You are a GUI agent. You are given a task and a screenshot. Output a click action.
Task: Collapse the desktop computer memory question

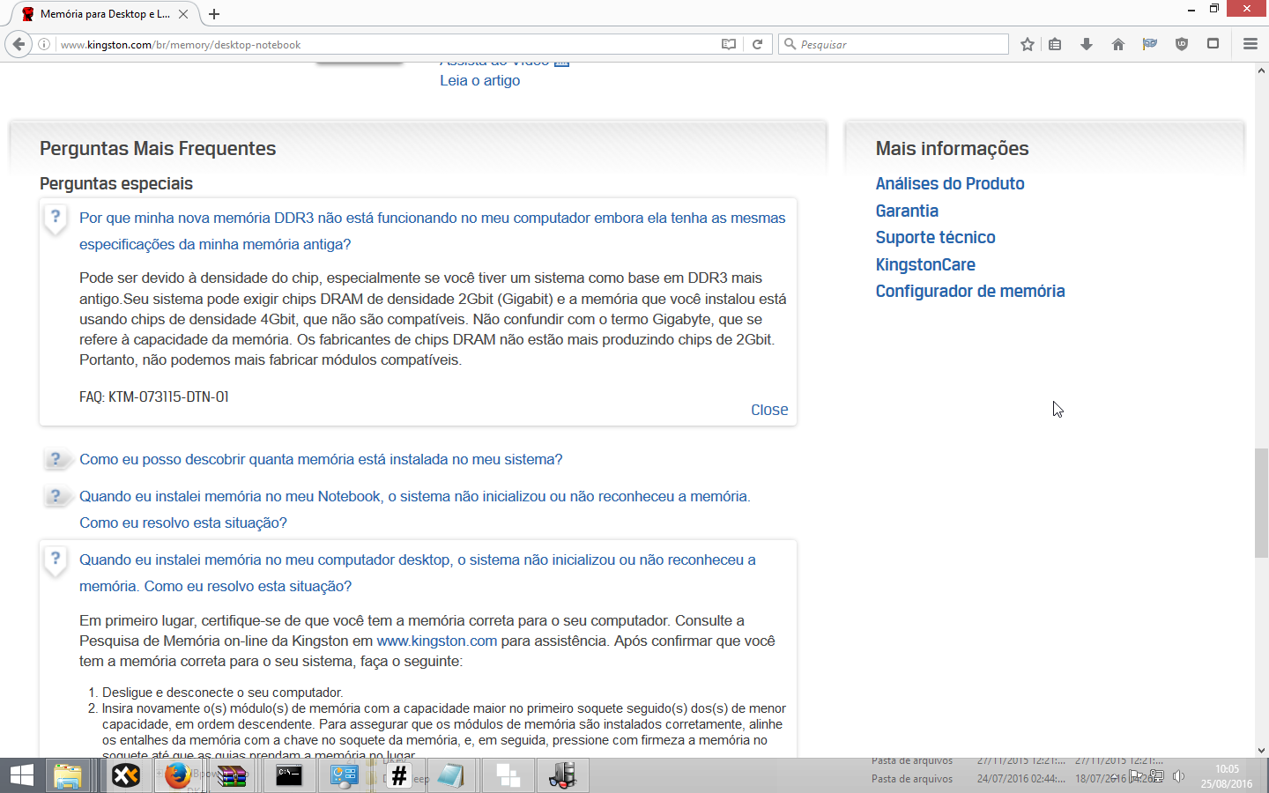(418, 573)
